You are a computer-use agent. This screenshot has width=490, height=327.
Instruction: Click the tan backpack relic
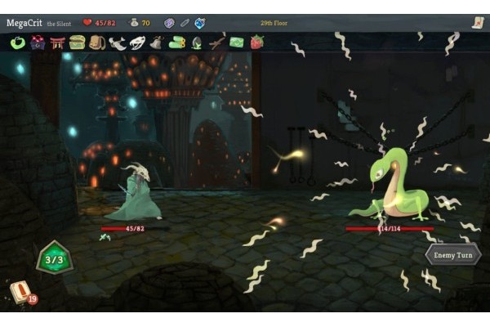pos(97,43)
